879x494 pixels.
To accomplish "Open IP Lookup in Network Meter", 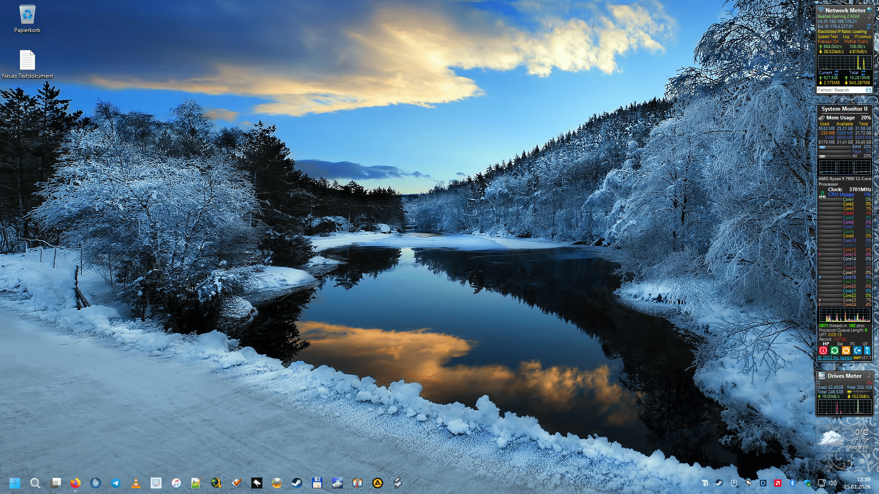I will [863, 37].
